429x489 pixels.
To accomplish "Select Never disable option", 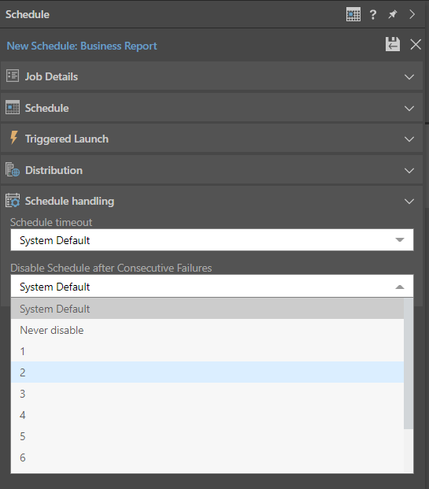I will [207, 330].
